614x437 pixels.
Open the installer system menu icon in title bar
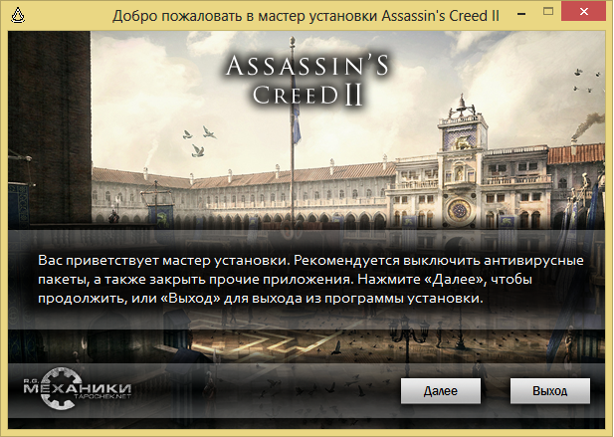[18, 15]
